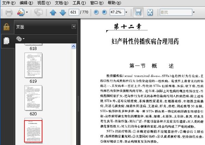Open the pages panel gear options menu
Image resolution: width=205 pixels, height=145 pixels.
pos(20,39)
